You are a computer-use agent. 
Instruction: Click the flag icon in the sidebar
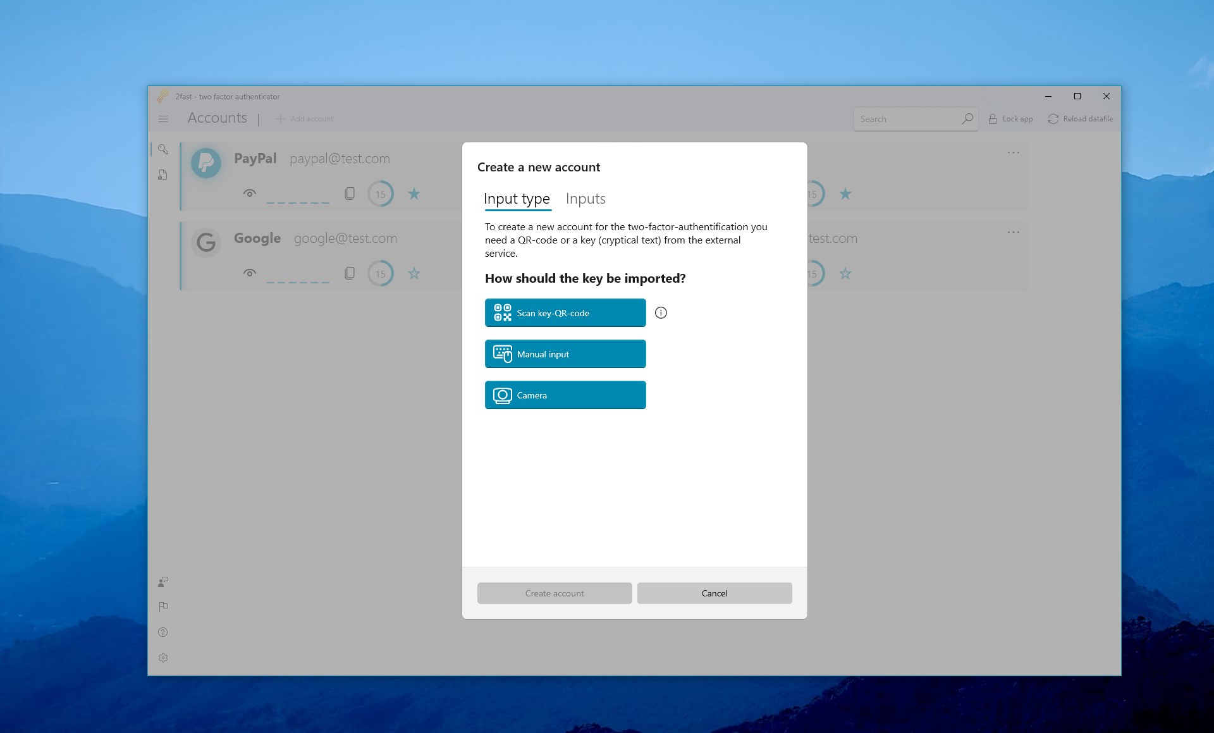163,607
